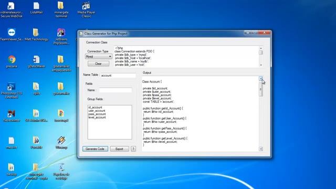The height and width of the screenshot is (189, 336).
Task: Click the Connection Class scrollbar up arrow
Action: [x=261, y=48]
